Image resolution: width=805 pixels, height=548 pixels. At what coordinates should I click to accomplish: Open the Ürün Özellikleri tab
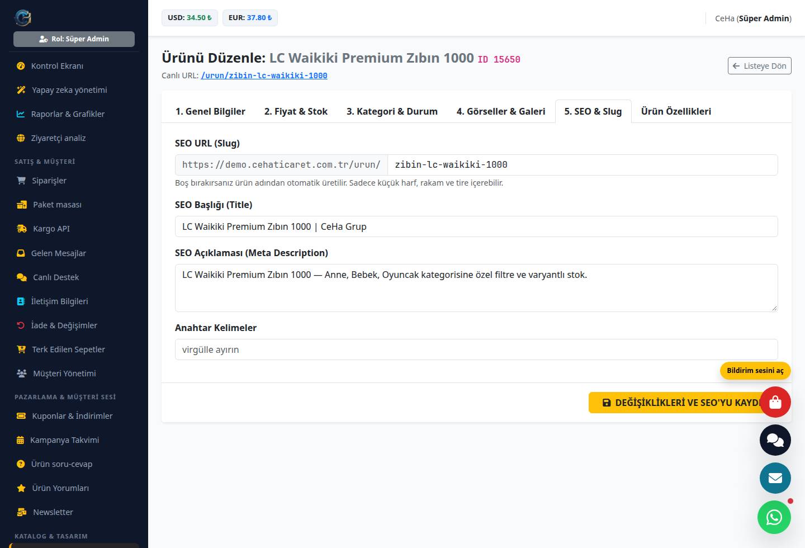coord(676,111)
